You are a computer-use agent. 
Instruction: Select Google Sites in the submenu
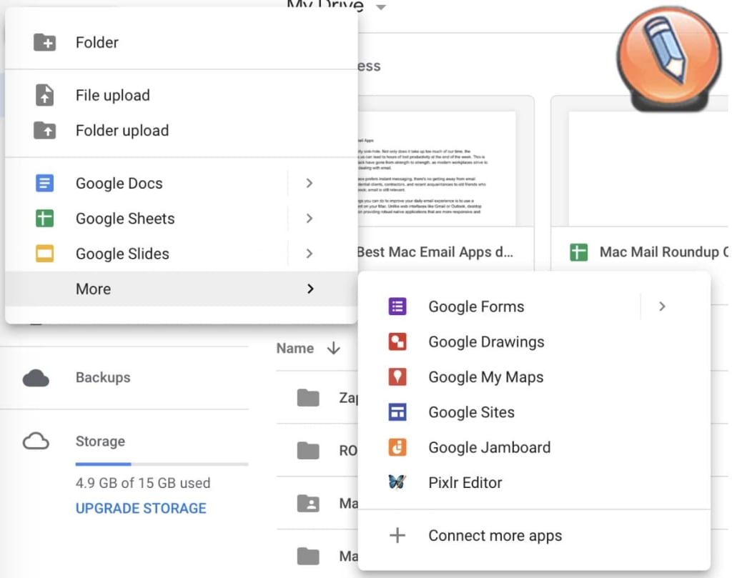[534, 412]
